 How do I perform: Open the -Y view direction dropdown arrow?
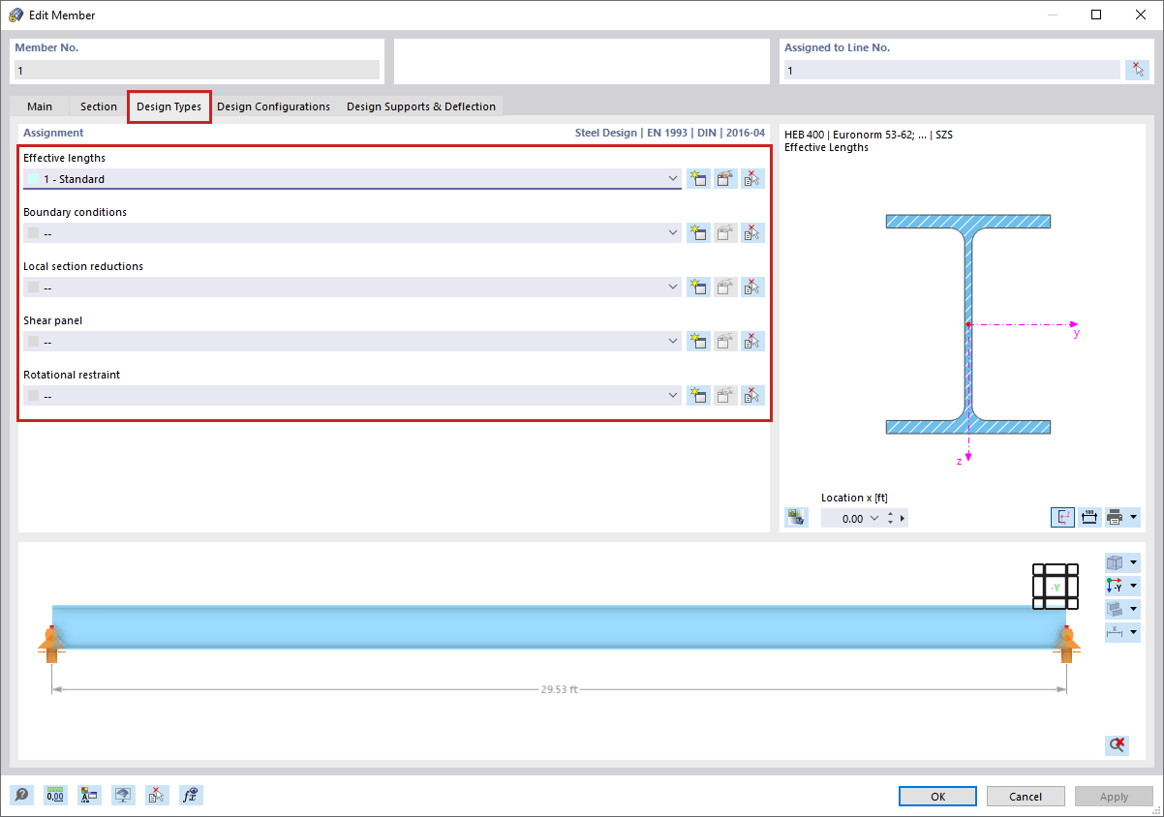[x=1134, y=586]
